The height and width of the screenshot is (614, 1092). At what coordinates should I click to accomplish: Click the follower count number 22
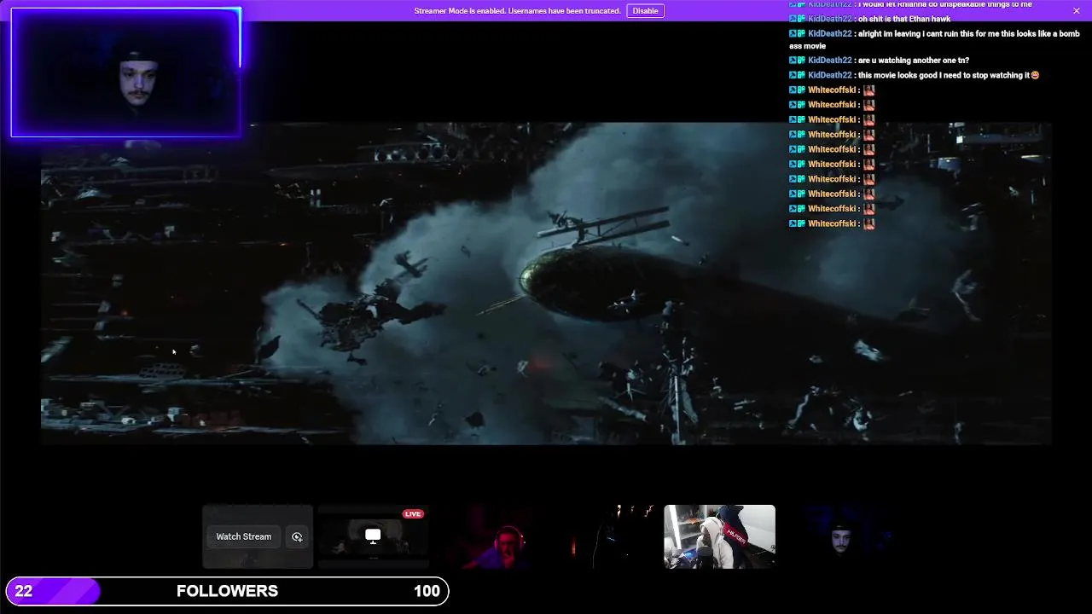pyautogui.click(x=23, y=591)
